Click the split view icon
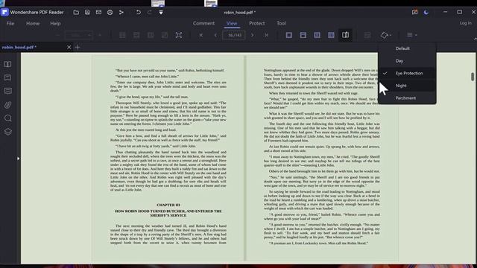Image resolution: width=477 pixels, height=268 pixels. pyautogui.click(x=367, y=35)
